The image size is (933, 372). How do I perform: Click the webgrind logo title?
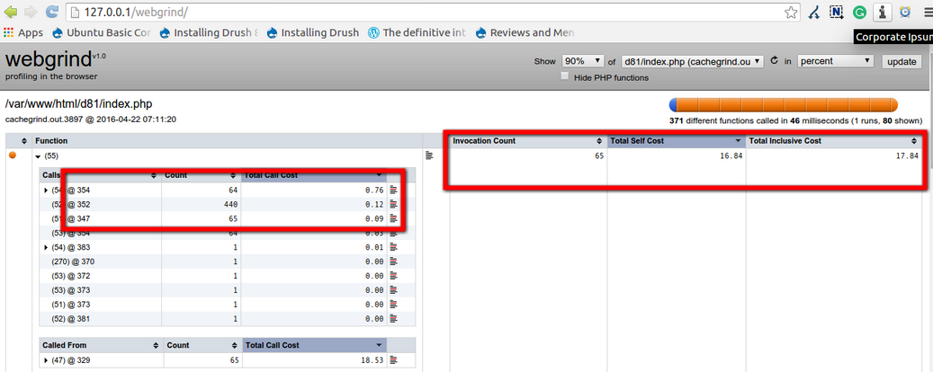(48, 60)
